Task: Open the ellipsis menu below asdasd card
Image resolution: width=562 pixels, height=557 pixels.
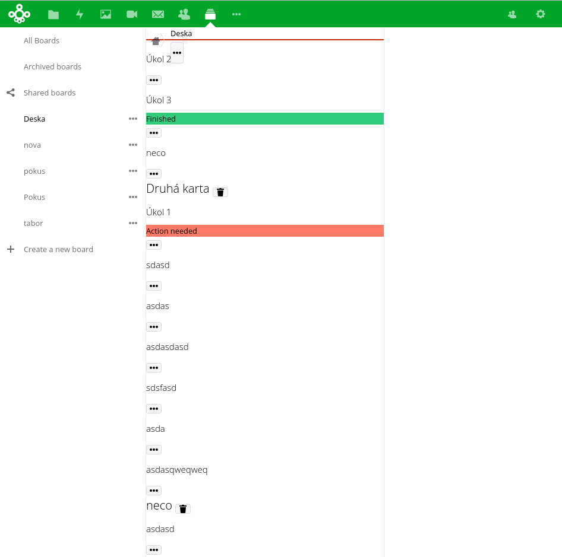Action: (154, 549)
